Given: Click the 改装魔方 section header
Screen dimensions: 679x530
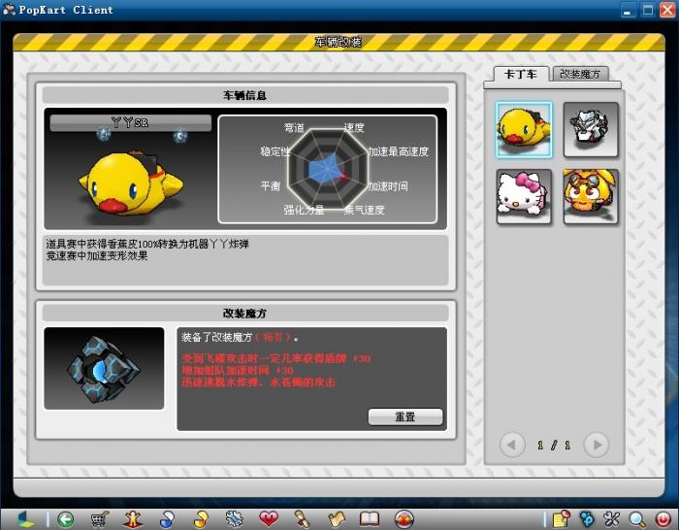Looking at the screenshot, I should tap(245, 313).
